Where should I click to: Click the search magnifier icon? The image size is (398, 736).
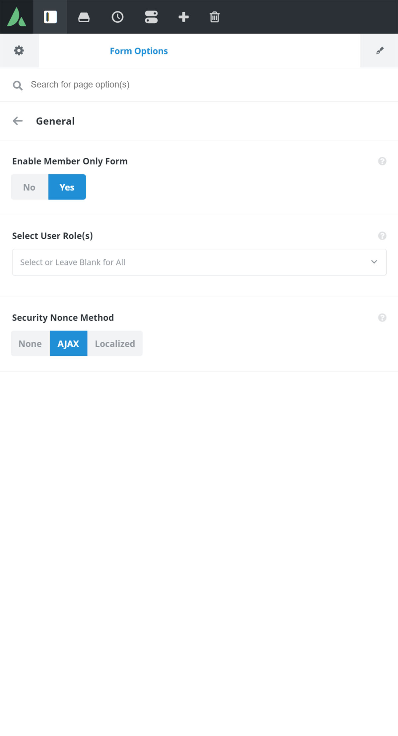pos(18,85)
